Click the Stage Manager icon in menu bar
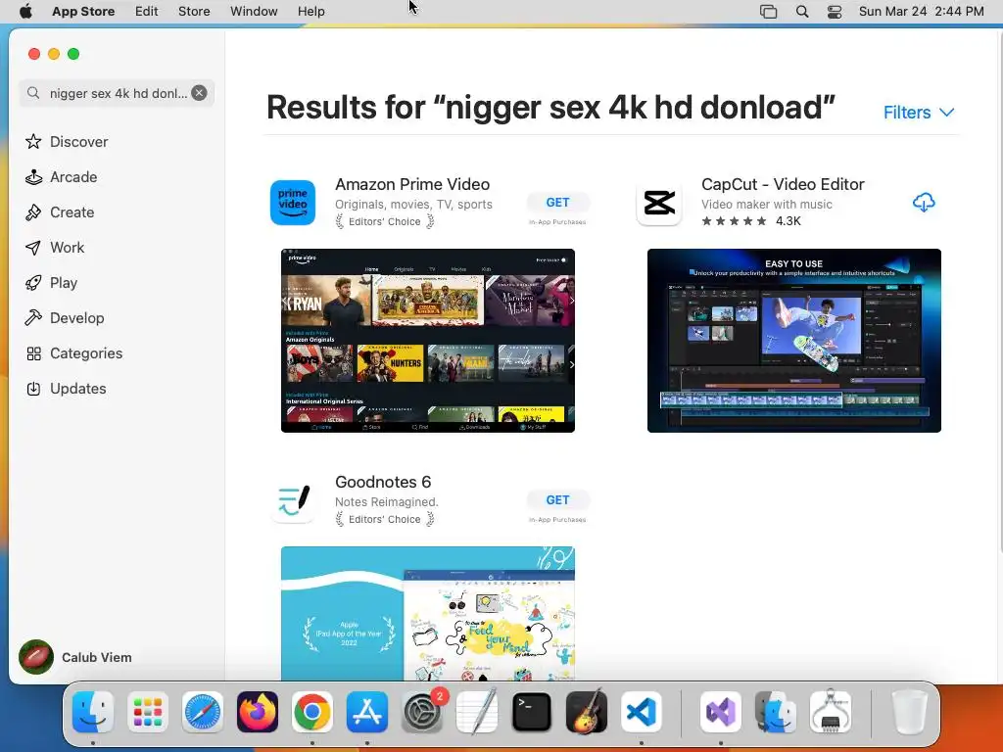Screen dimensions: 1003x752 768,12
